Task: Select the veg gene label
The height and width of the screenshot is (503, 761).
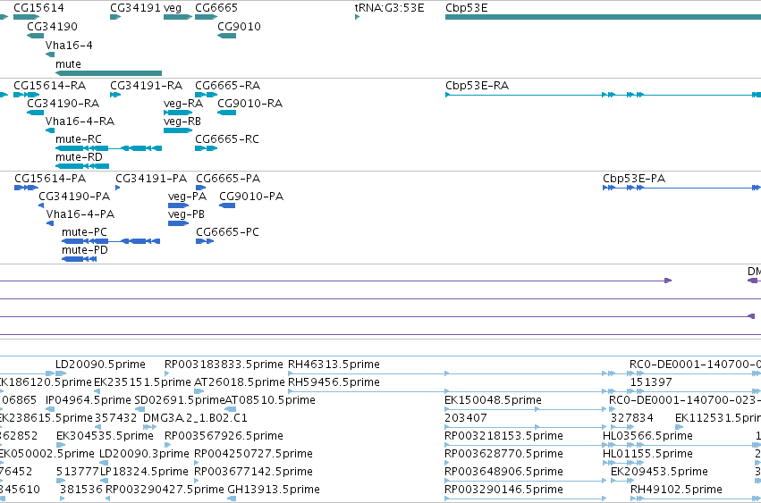Action: [x=173, y=8]
